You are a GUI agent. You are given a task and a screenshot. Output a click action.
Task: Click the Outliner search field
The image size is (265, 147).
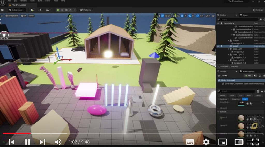click(238, 19)
